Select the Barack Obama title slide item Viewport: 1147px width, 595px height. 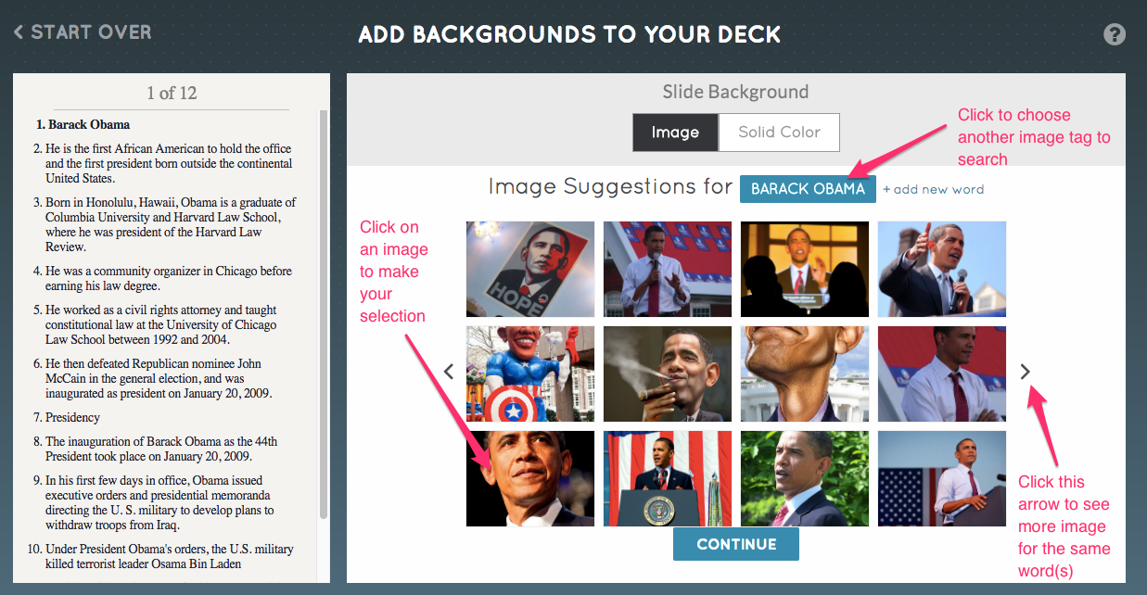[x=89, y=125]
